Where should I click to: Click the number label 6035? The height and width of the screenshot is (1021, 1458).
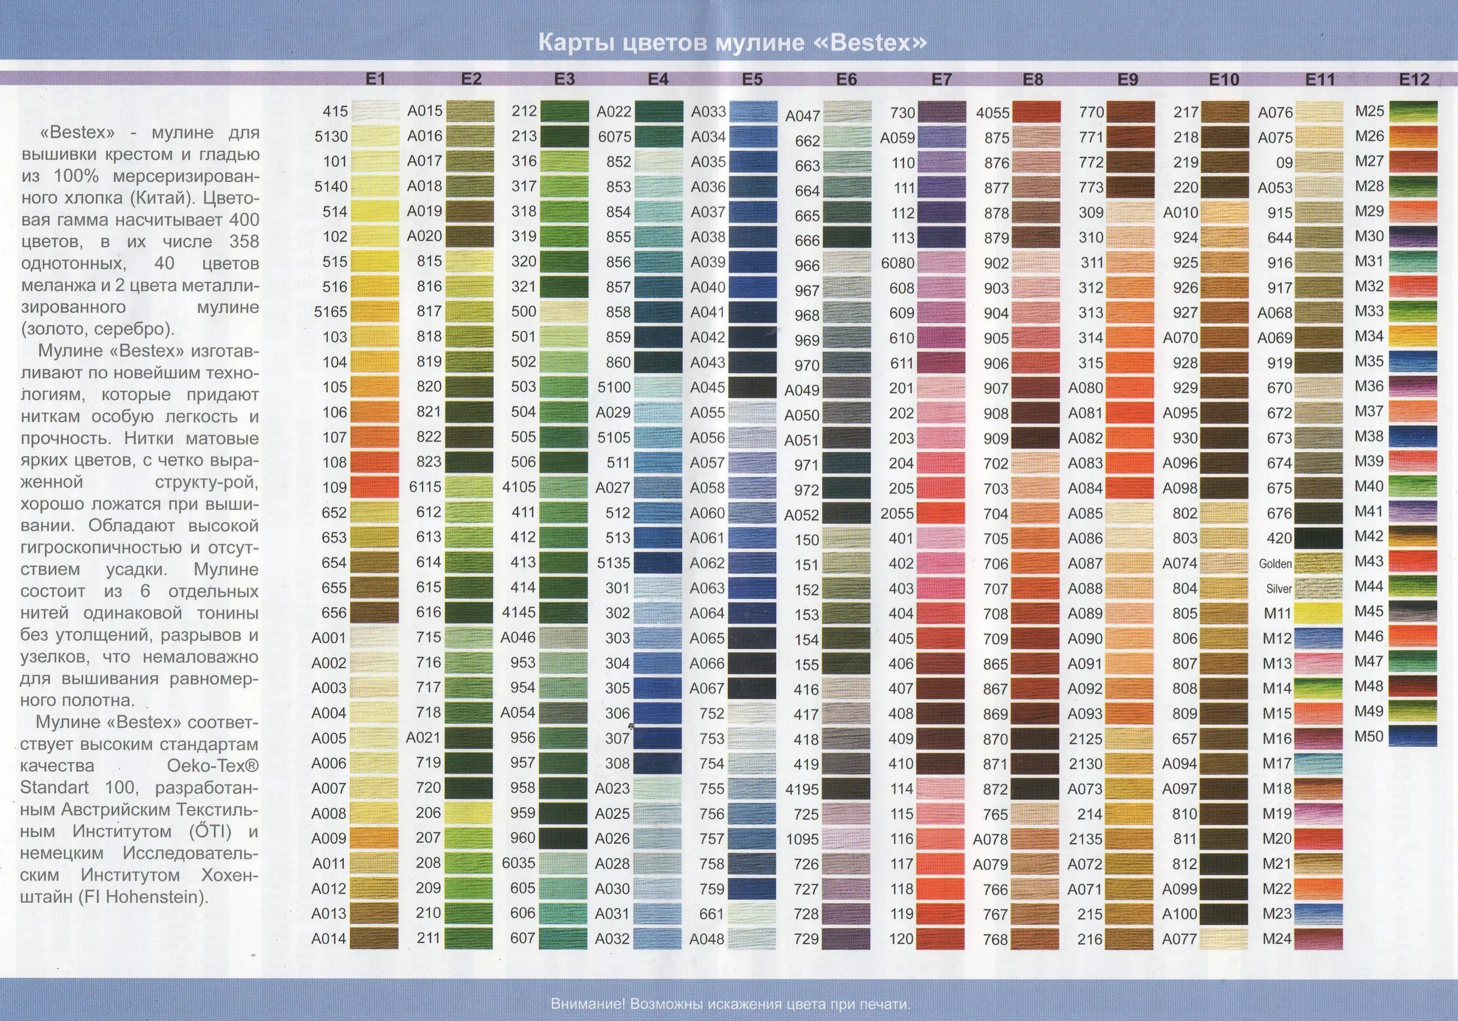[x=519, y=863]
